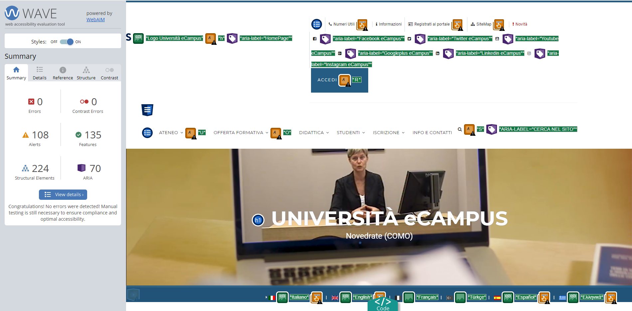
Task: Open the Contrast tab
Action: (109, 73)
